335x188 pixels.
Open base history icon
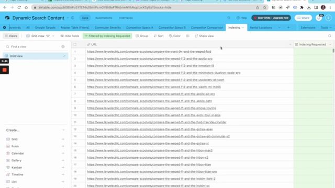229,18
